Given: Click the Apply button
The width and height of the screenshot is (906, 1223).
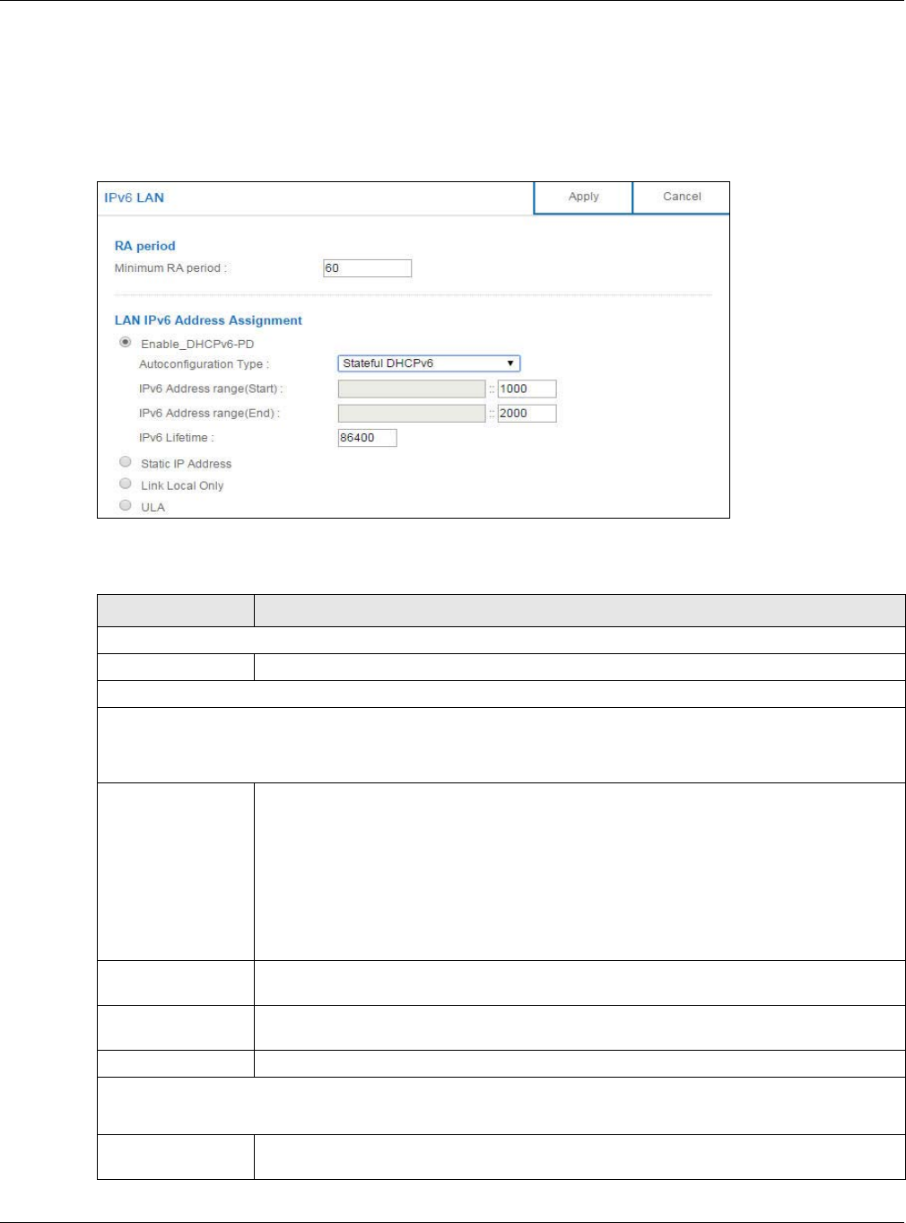Looking at the screenshot, I should 583,197.
